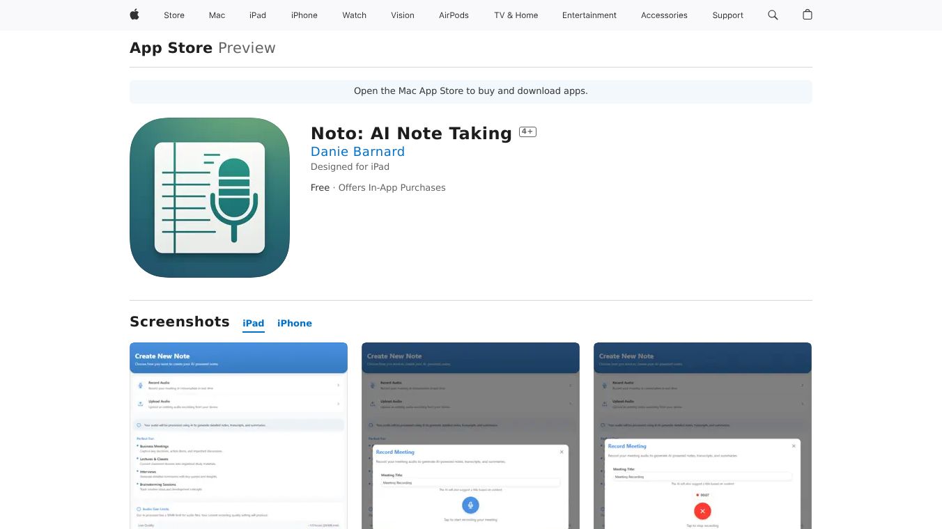
Task: Click the 'Offers In-App Purchases' text
Action: point(392,187)
